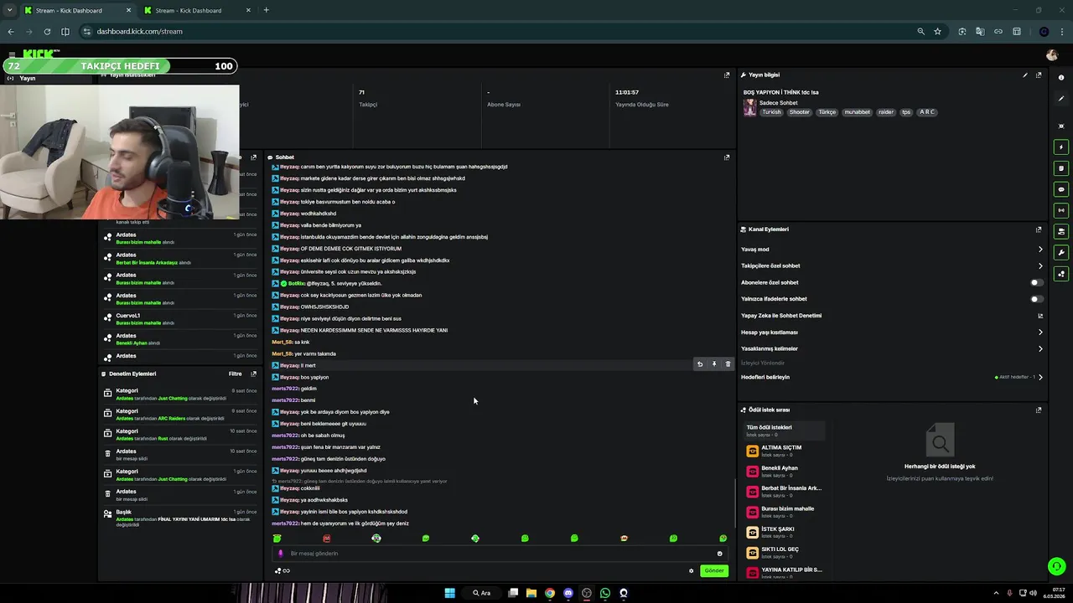1073x603 pixels.
Task: Click the stream category thumbnail image
Action: coord(749,107)
